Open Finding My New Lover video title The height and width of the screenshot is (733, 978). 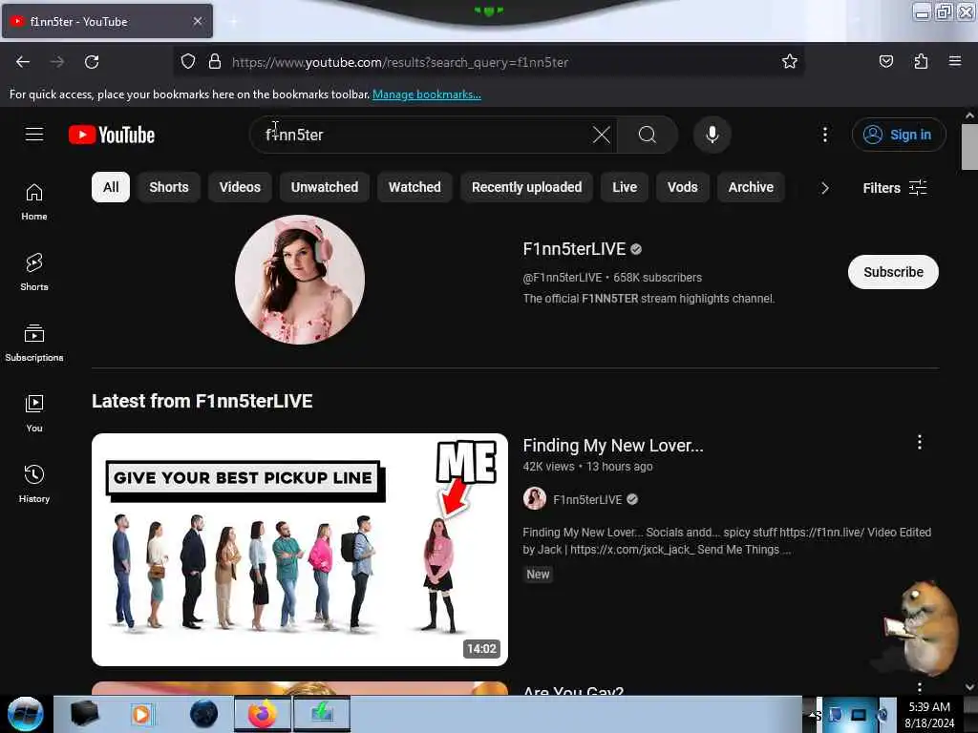[612, 445]
